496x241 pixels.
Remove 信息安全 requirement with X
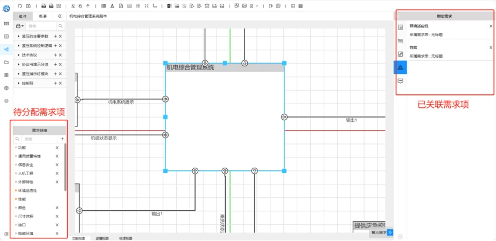(x=57, y=164)
